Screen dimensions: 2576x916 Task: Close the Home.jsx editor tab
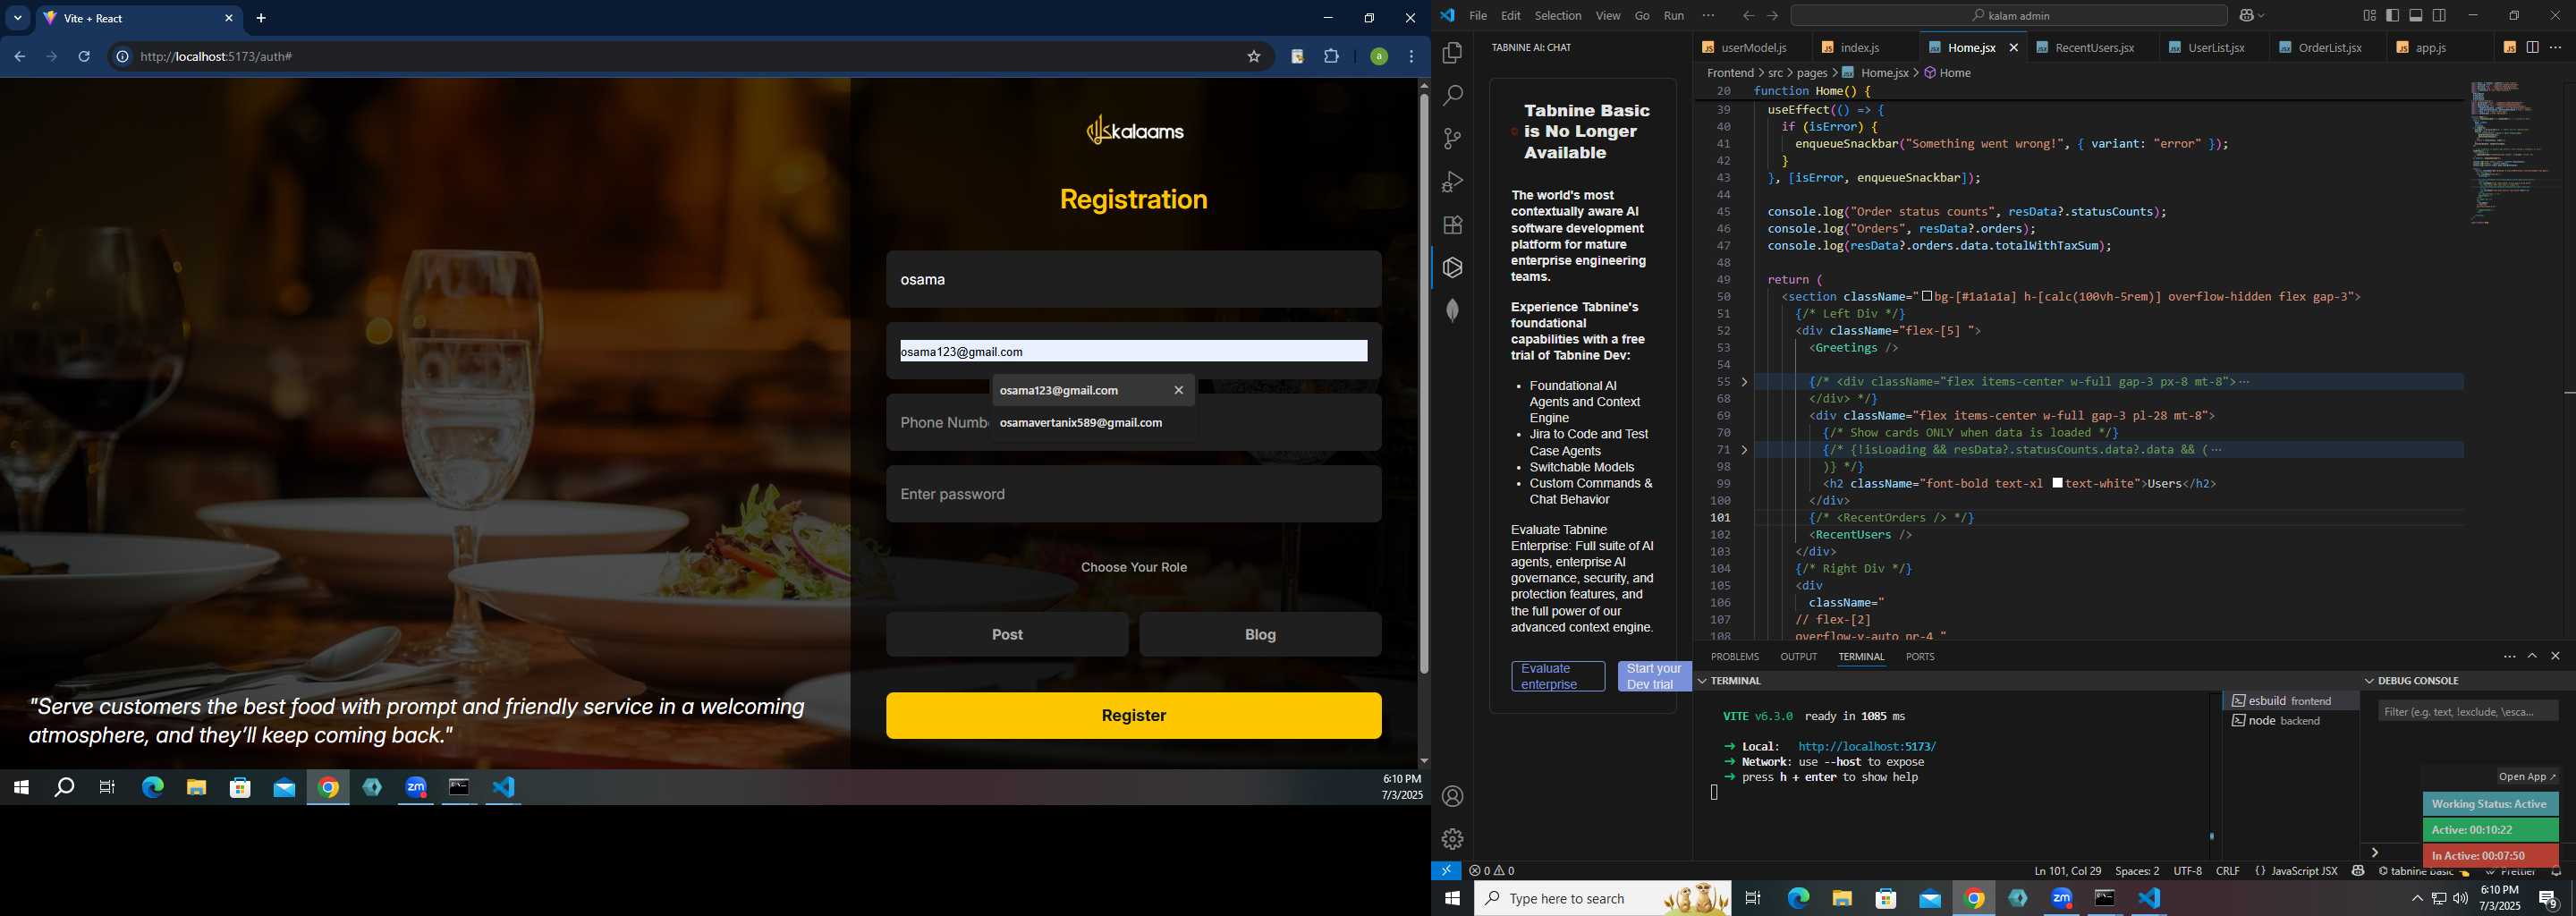point(2014,48)
